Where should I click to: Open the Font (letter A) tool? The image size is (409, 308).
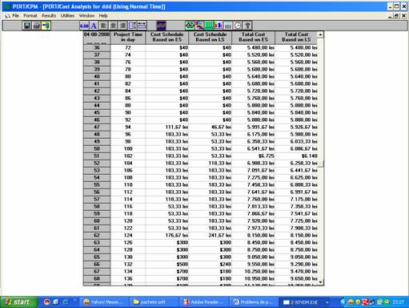(x=94, y=26)
